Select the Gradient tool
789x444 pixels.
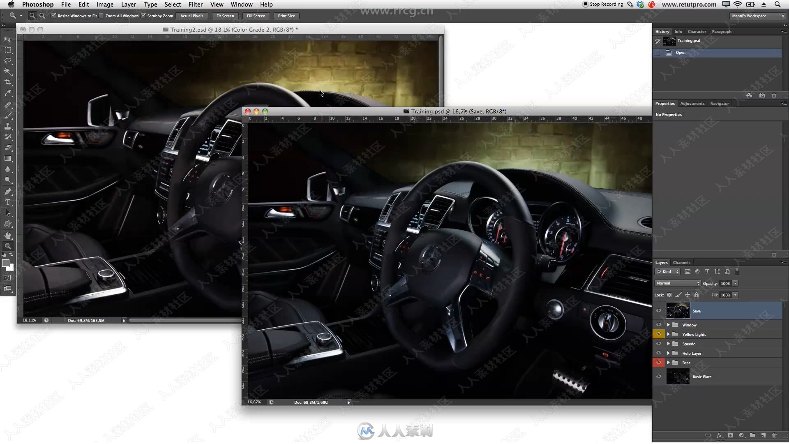(7, 159)
